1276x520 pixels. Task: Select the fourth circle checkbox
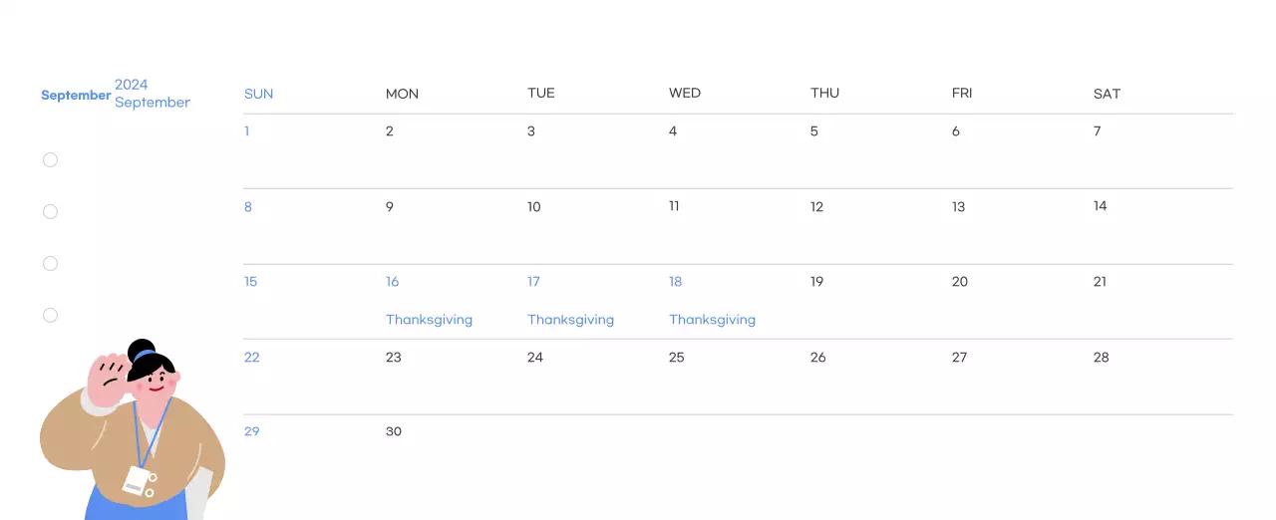pyautogui.click(x=50, y=315)
